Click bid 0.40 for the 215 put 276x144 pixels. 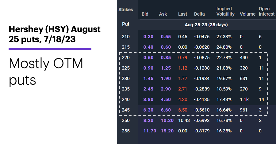point(148,47)
